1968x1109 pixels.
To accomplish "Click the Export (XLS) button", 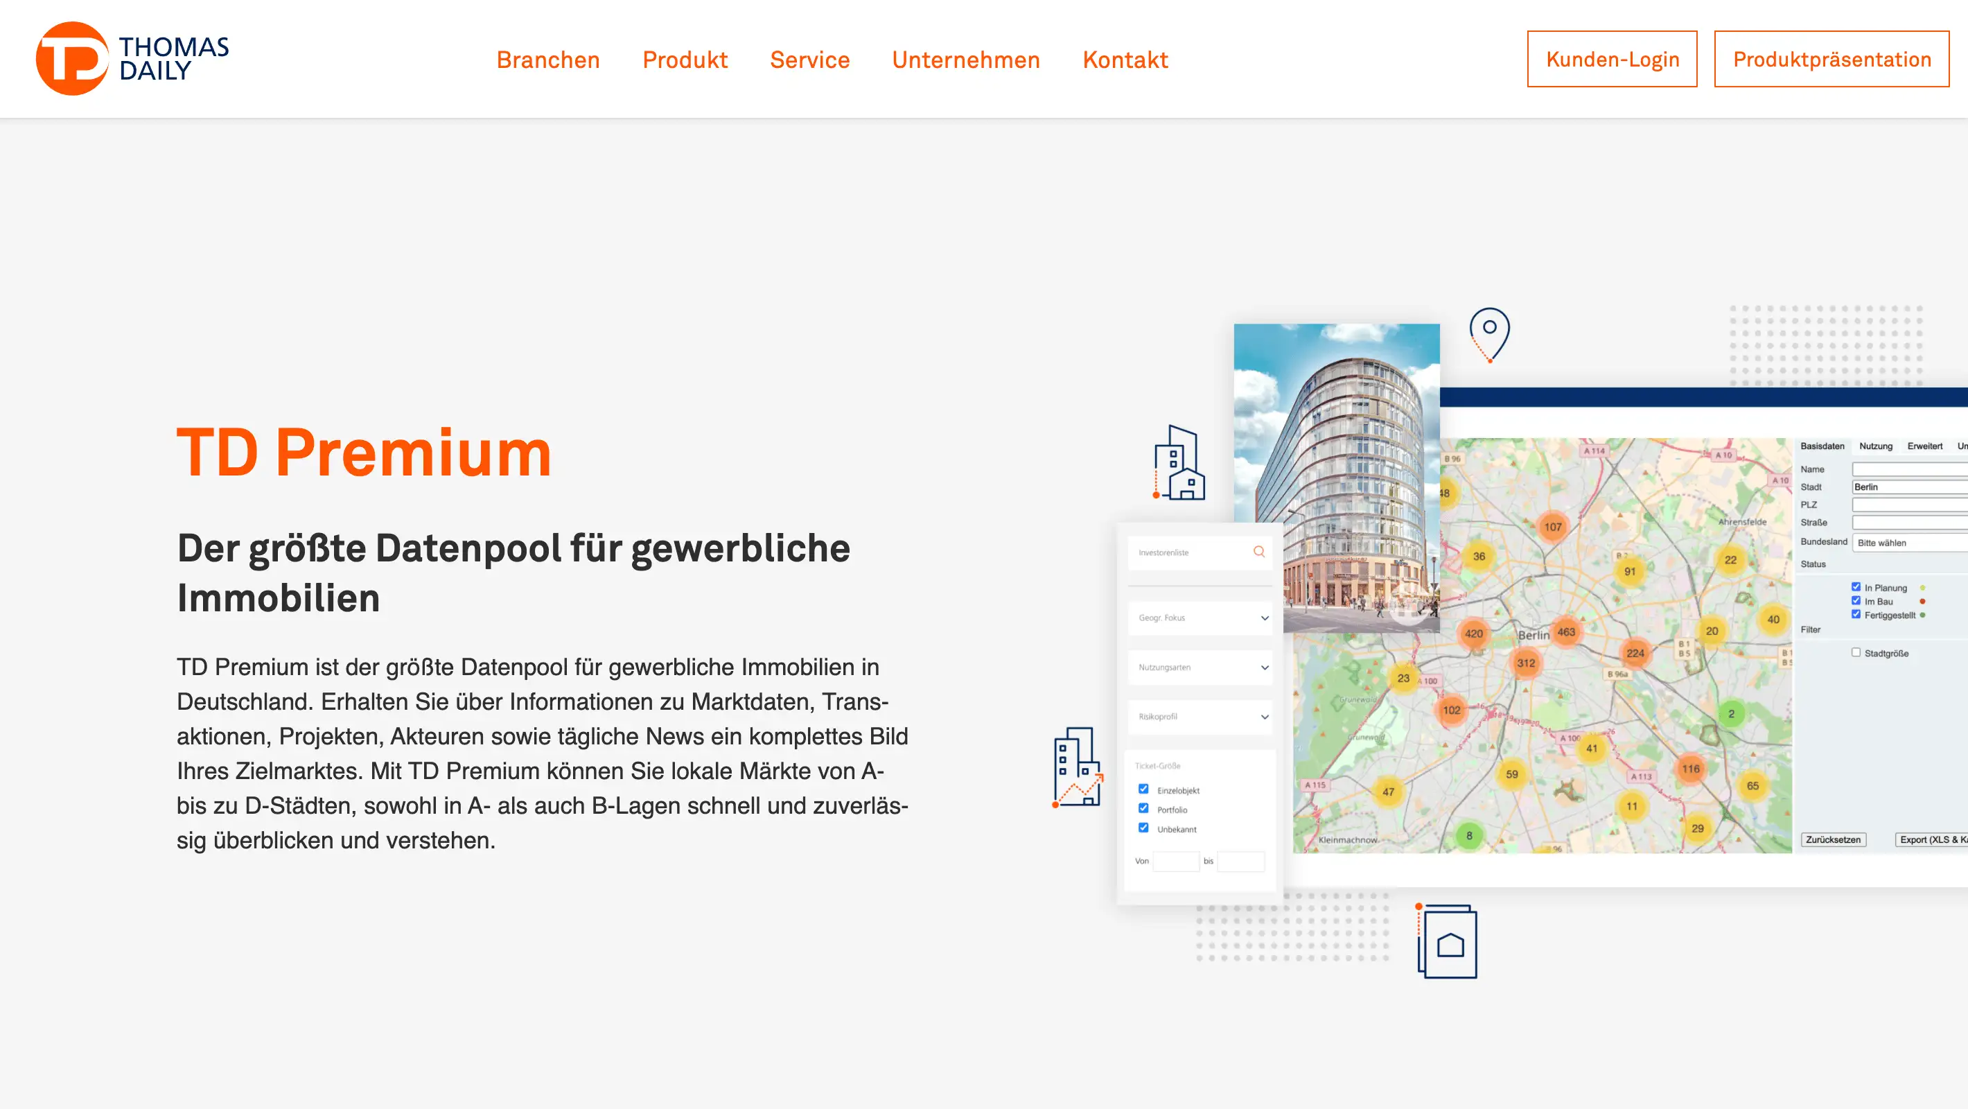I will pyautogui.click(x=1931, y=840).
